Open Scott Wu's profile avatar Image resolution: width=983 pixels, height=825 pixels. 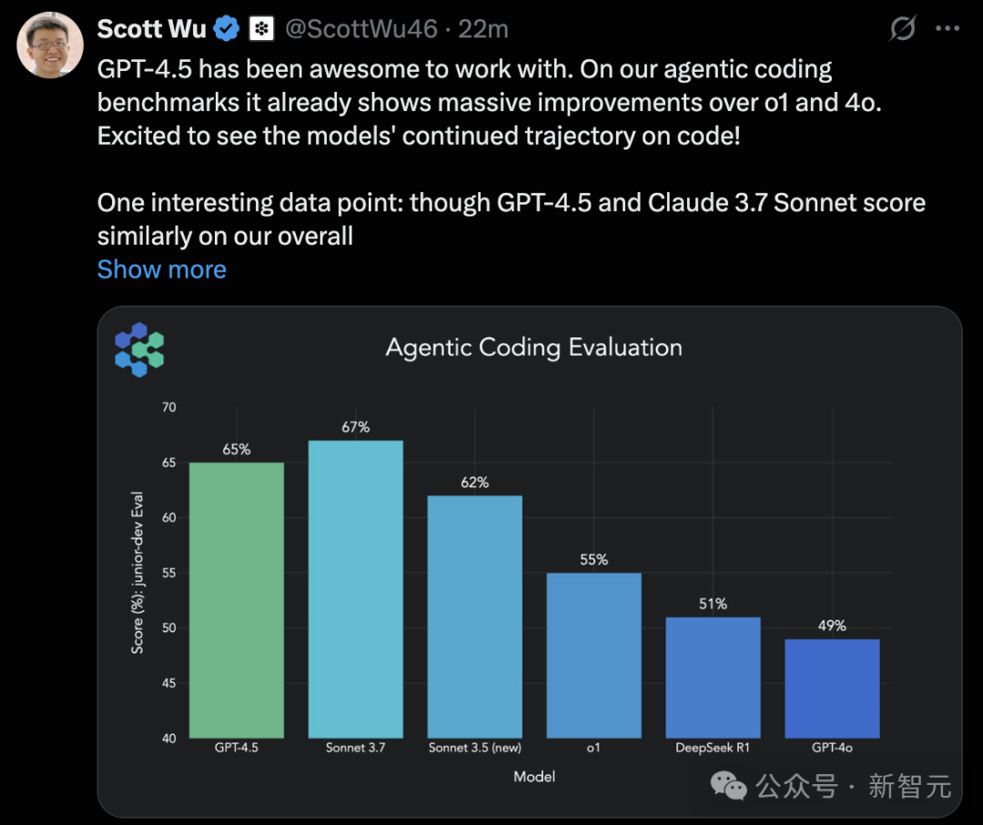click(50, 45)
